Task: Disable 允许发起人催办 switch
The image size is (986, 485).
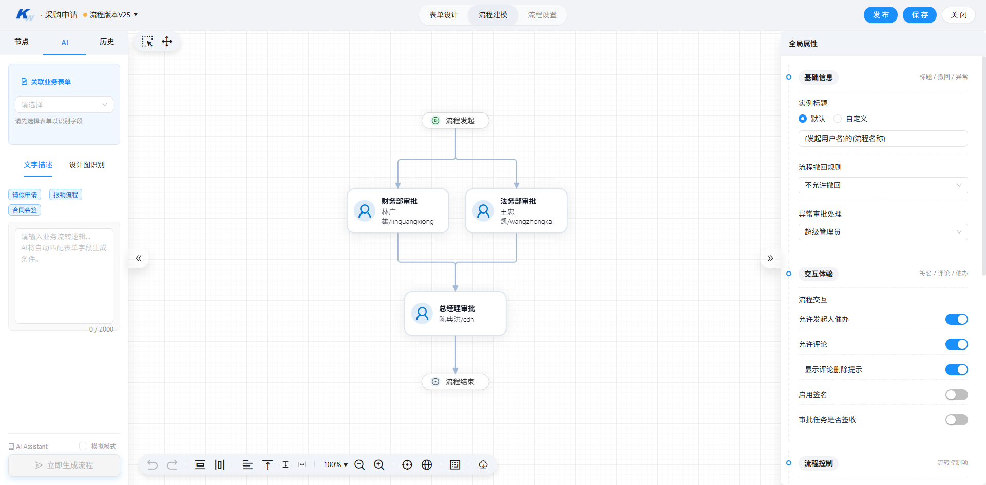Action: point(956,319)
